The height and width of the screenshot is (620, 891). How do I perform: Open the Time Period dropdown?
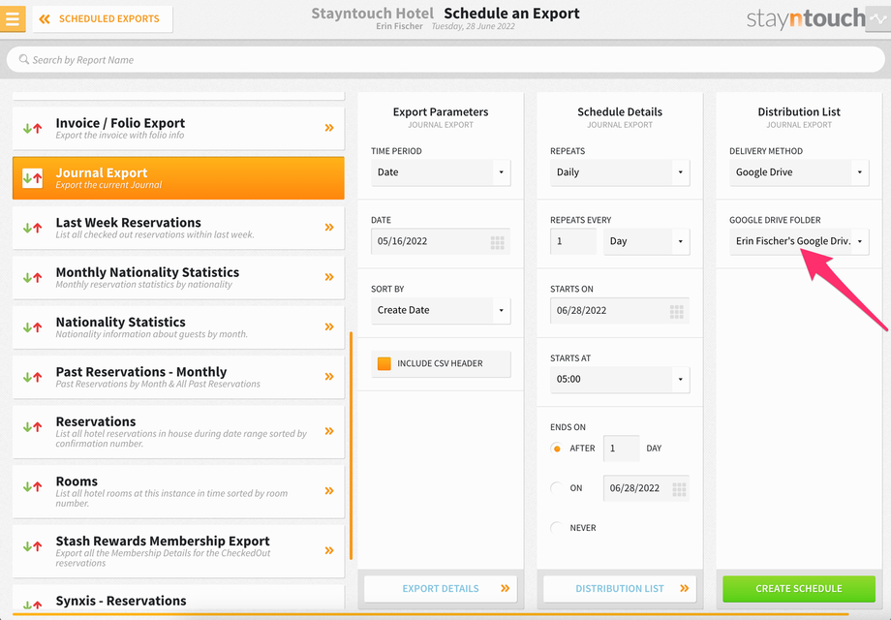(x=441, y=172)
